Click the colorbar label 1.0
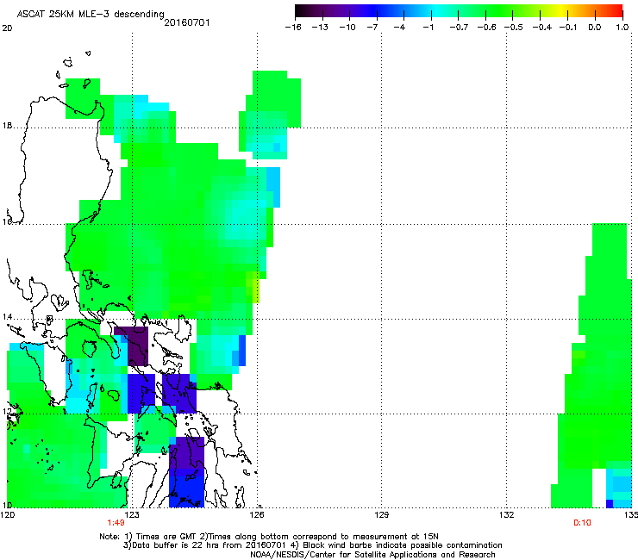Image resolution: width=638 pixels, height=560 pixels. (x=622, y=28)
